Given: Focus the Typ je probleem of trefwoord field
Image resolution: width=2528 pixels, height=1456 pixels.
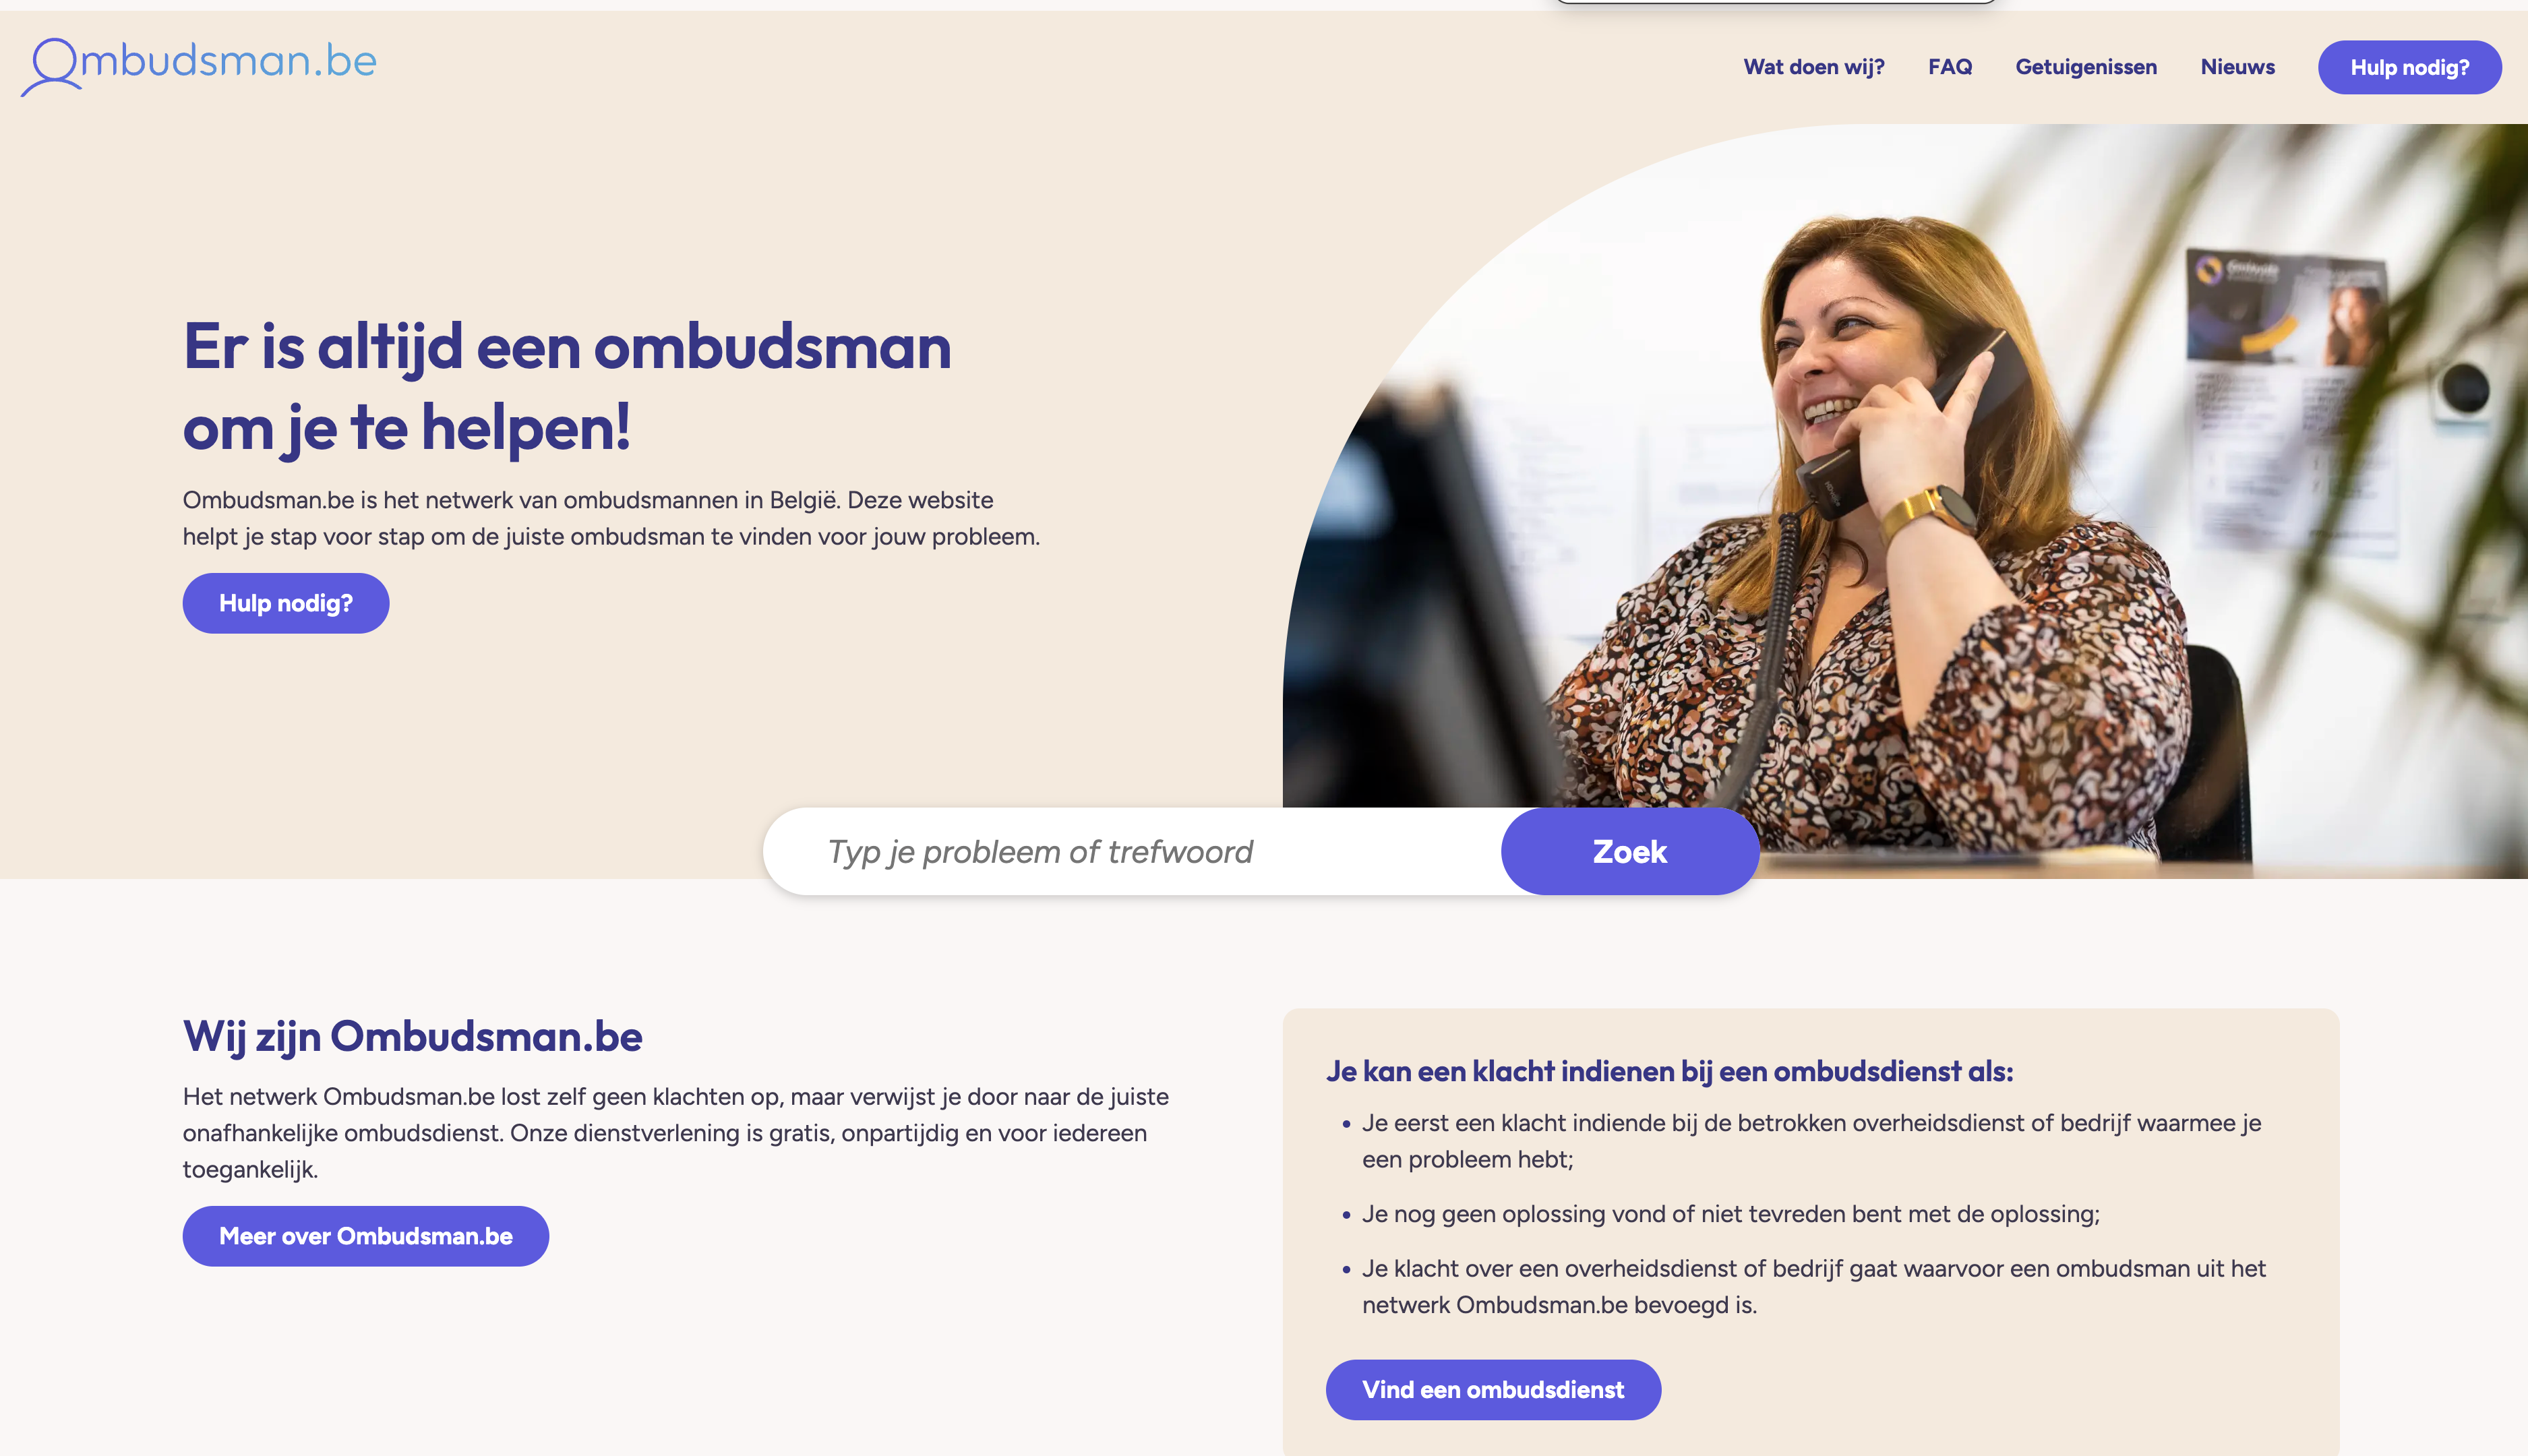Looking at the screenshot, I should click(1132, 851).
